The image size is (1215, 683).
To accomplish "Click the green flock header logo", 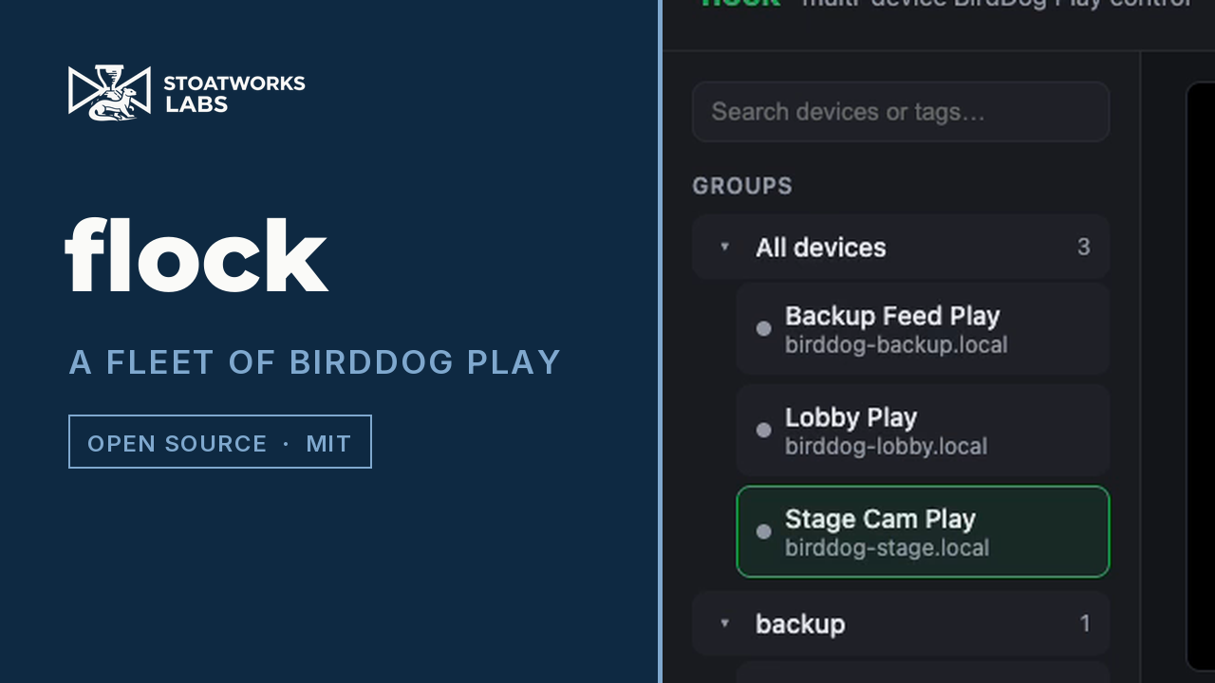I will point(740,3).
